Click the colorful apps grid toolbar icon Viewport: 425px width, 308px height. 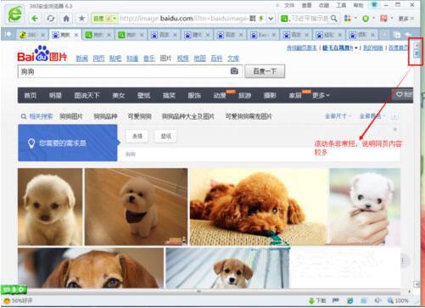point(348,19)
